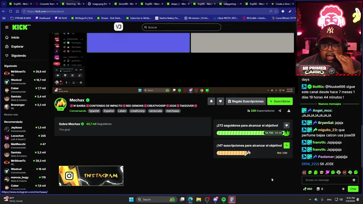Select the Spanish tag
The height and width of the screenshot is (204, 363).
[x=94, y=111]
